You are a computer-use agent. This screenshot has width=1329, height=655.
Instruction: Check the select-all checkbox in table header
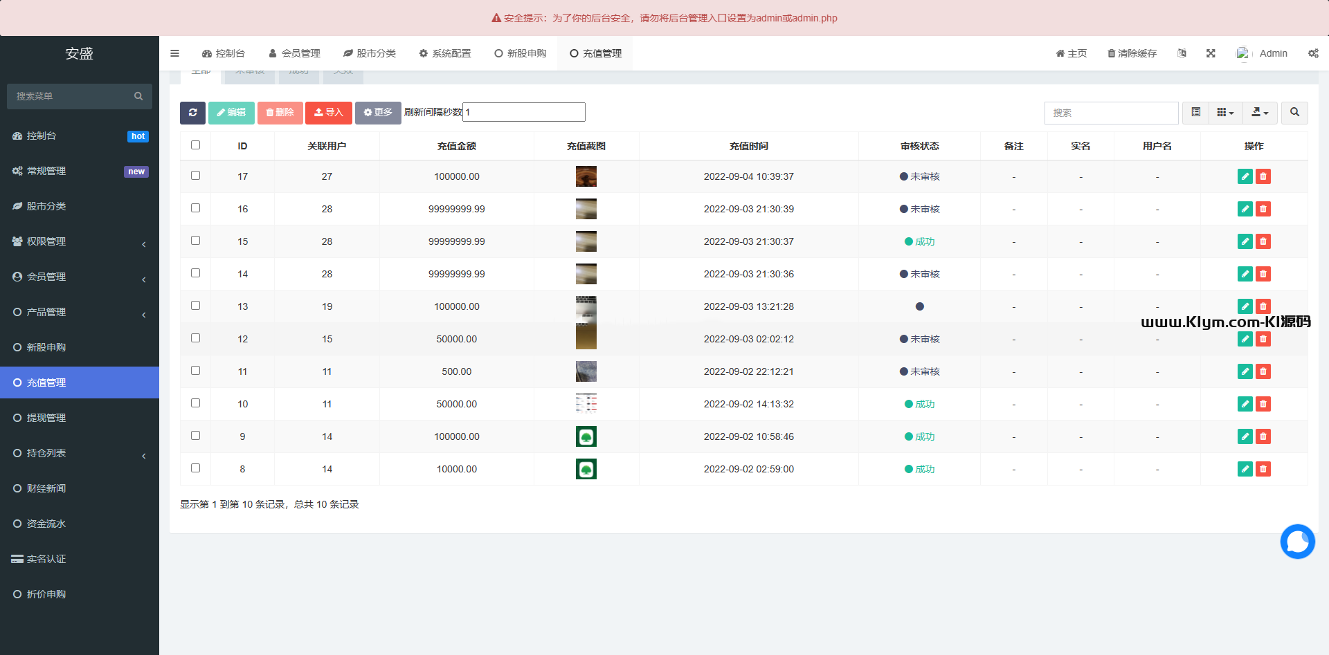(195, 145)
